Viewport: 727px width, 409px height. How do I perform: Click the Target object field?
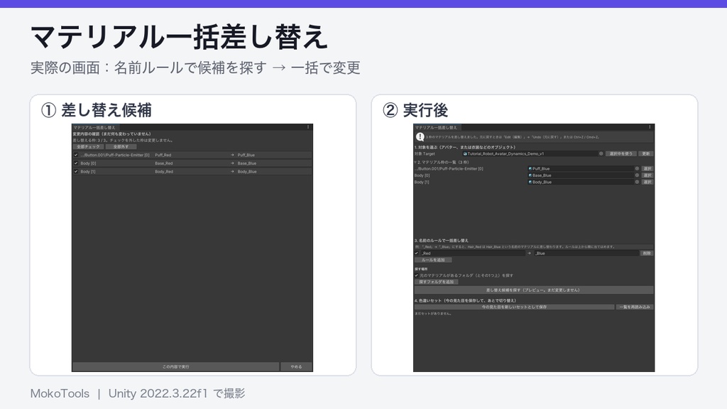tap(533, 153)
